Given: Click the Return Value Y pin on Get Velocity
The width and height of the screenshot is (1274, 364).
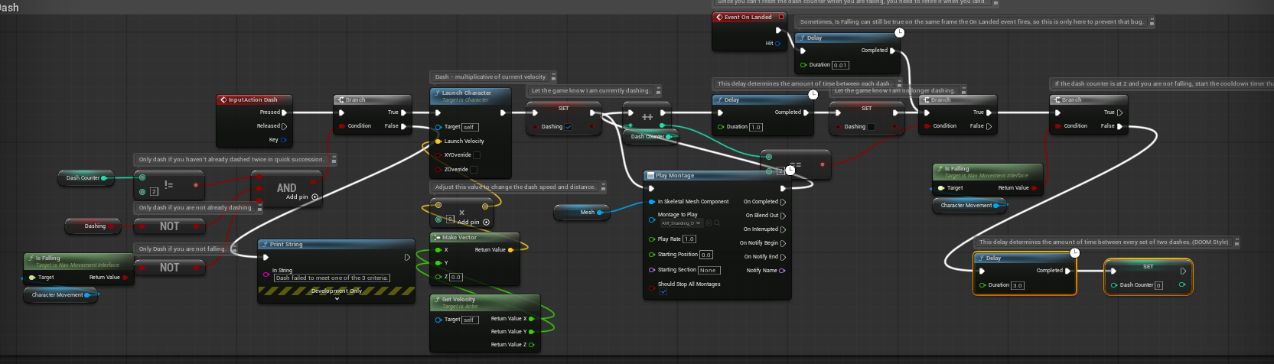Looking at the screenshot, I should click(x=531, y=332).
